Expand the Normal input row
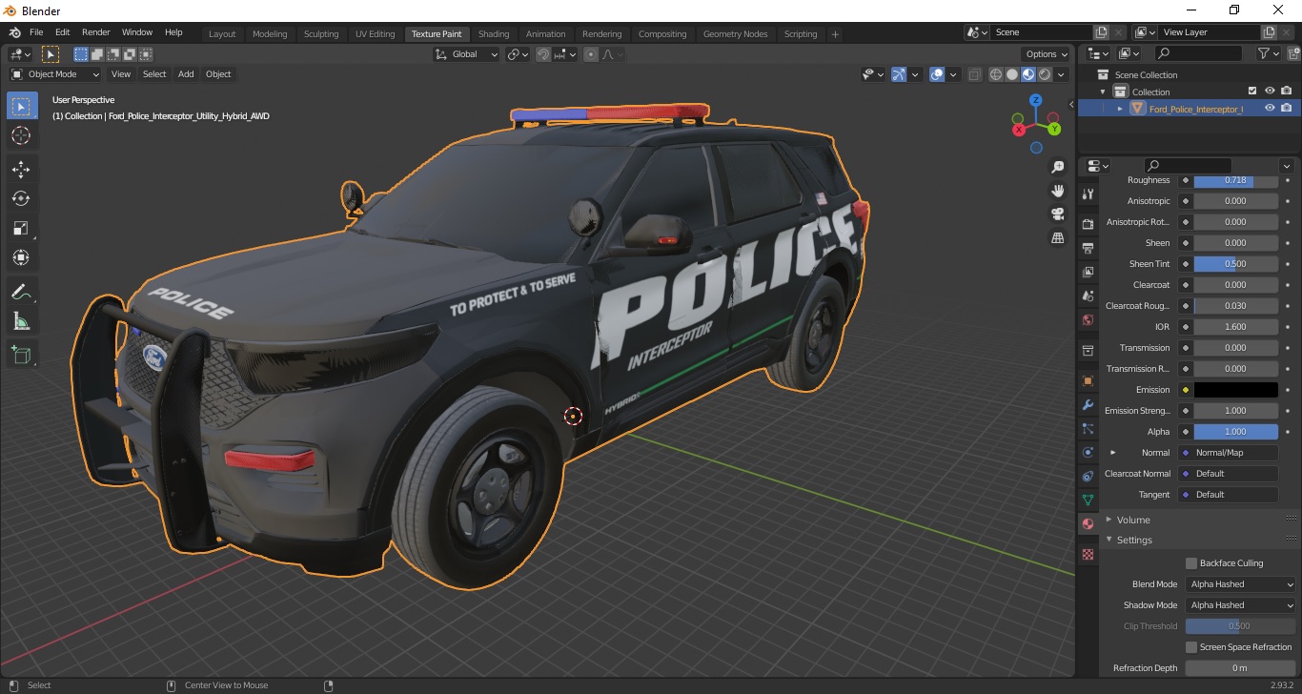Viewport: 1302px width, 694px height. pos(1112,453)
